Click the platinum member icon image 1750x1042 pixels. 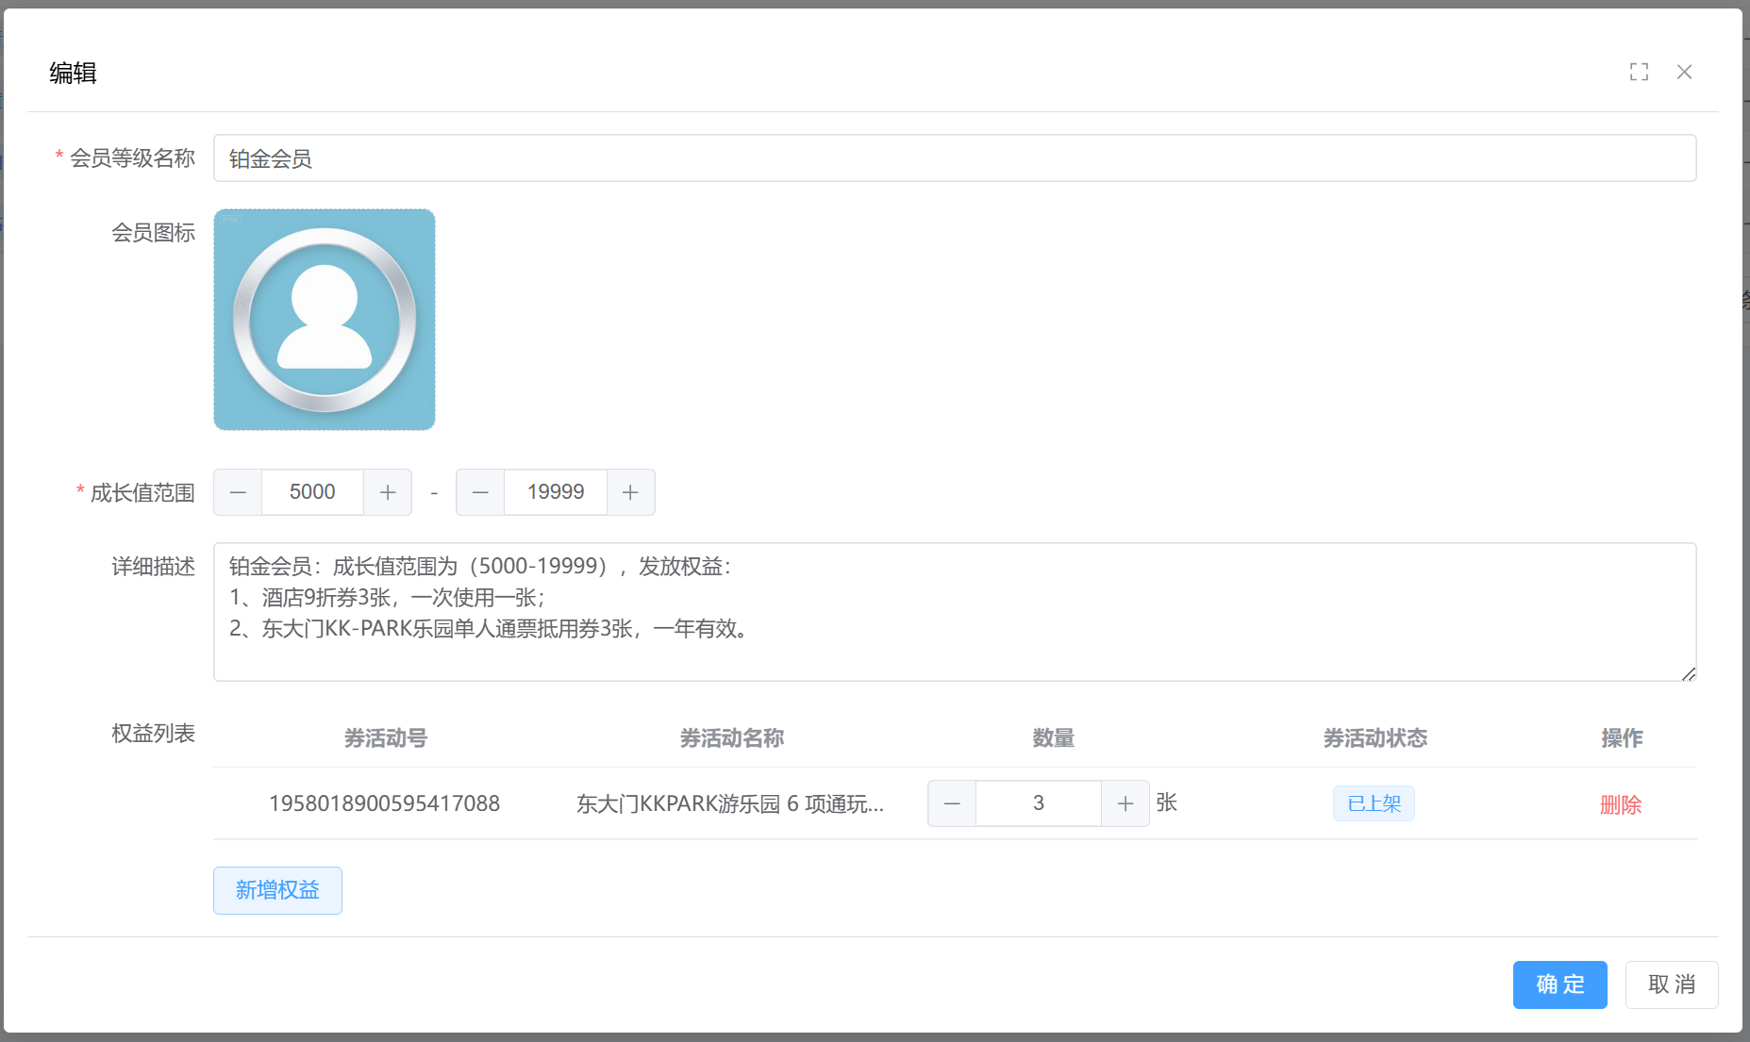point(325,320)
